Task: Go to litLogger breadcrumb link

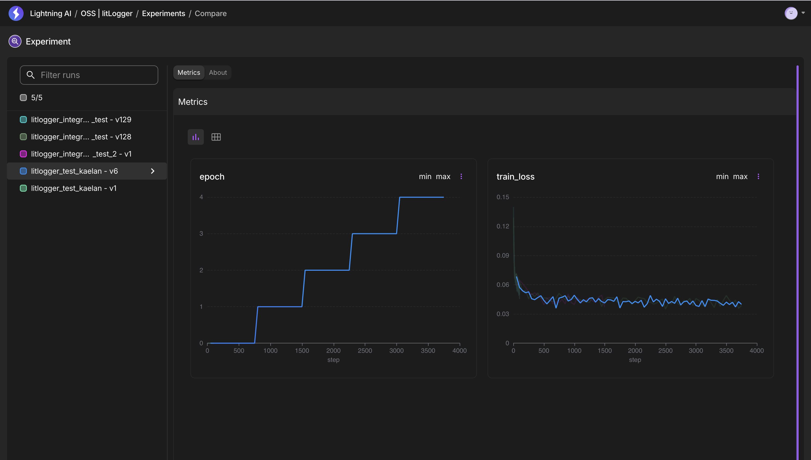Action: [x=117, y=13]
